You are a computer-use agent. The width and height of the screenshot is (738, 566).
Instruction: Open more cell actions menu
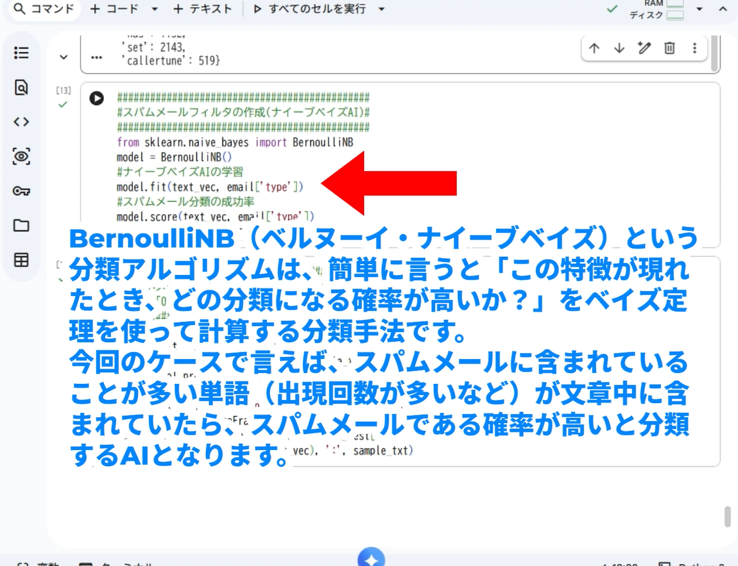point(695,48)
